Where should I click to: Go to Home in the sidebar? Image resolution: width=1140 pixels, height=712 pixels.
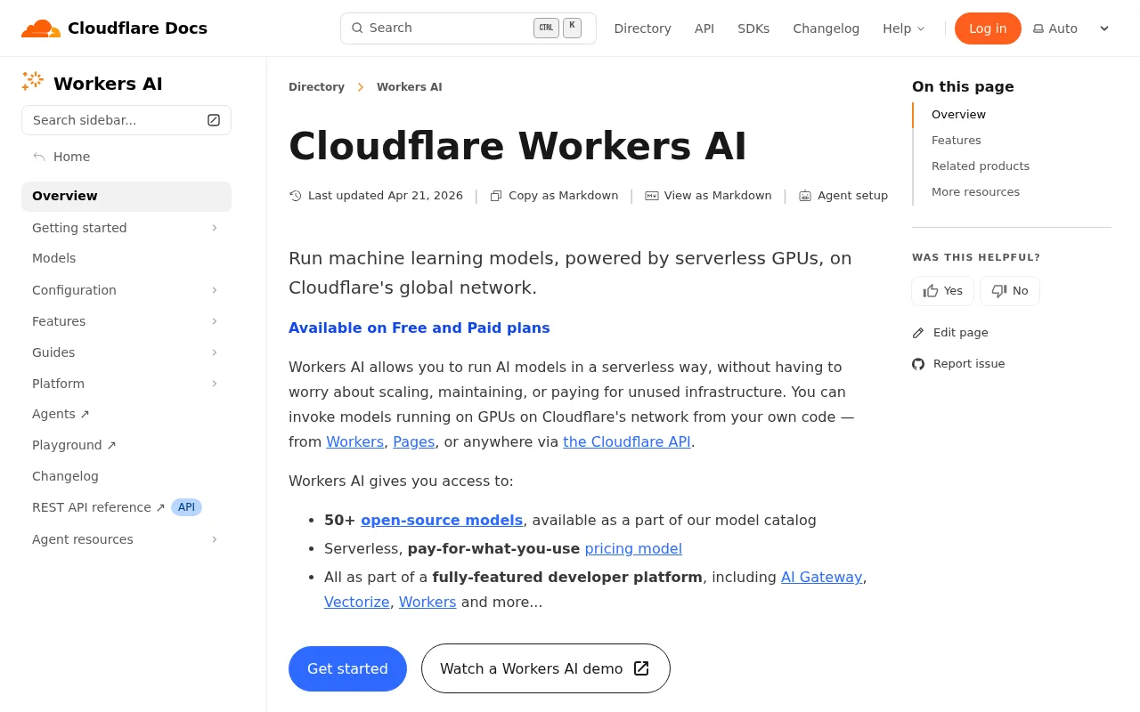[x=71, y=157]
